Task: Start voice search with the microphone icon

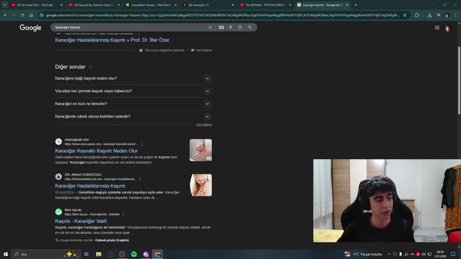Action: pos(230,27)
